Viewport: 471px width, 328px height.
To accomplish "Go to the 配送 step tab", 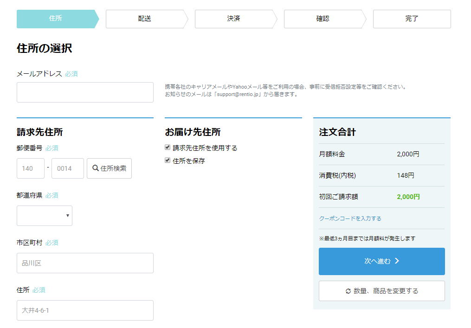I will point(147,19).
